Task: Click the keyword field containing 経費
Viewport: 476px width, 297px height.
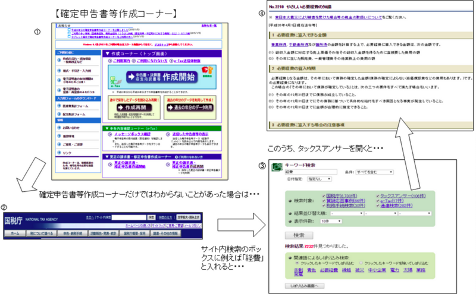Action: pos(311,172)
